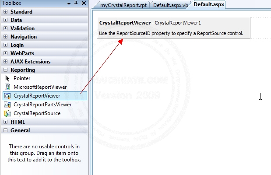Click the WebParts group header label
Viewport: 271px width, 175px height.
22,53
